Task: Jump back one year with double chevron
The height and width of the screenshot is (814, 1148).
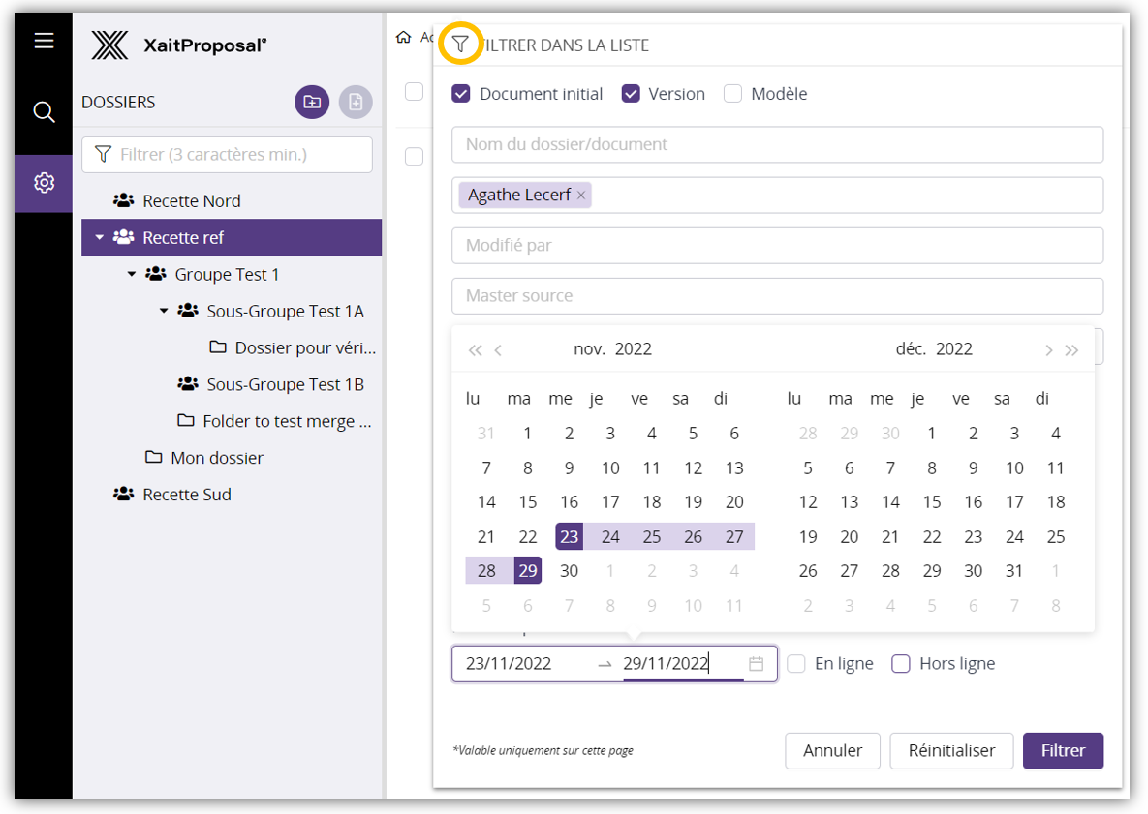Action: click(x=475, y=350)
